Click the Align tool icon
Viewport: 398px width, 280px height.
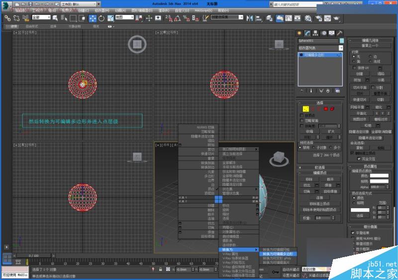point(259,18)
